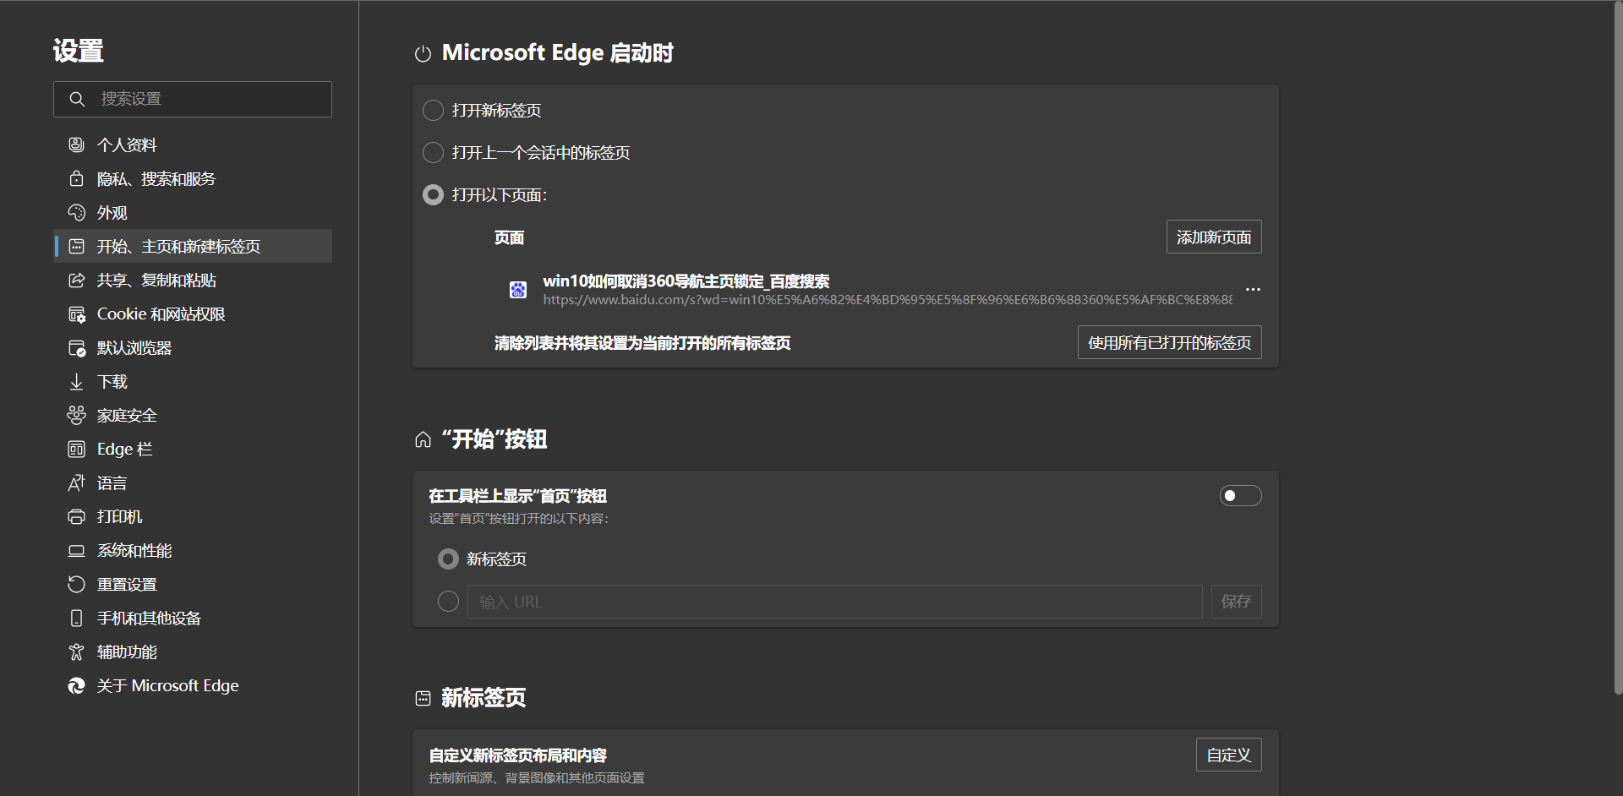Click the 个人资料 profile icon in sidebar
The image size is (1623, 796).
[76, 144]
